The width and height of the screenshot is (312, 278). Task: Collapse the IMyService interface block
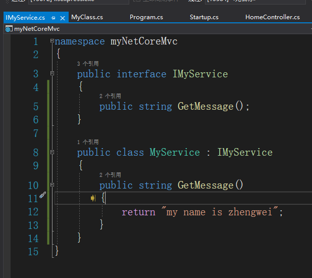click(52, 73)
